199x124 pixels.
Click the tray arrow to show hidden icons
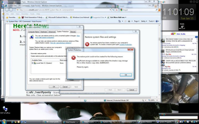click(176, 122)
